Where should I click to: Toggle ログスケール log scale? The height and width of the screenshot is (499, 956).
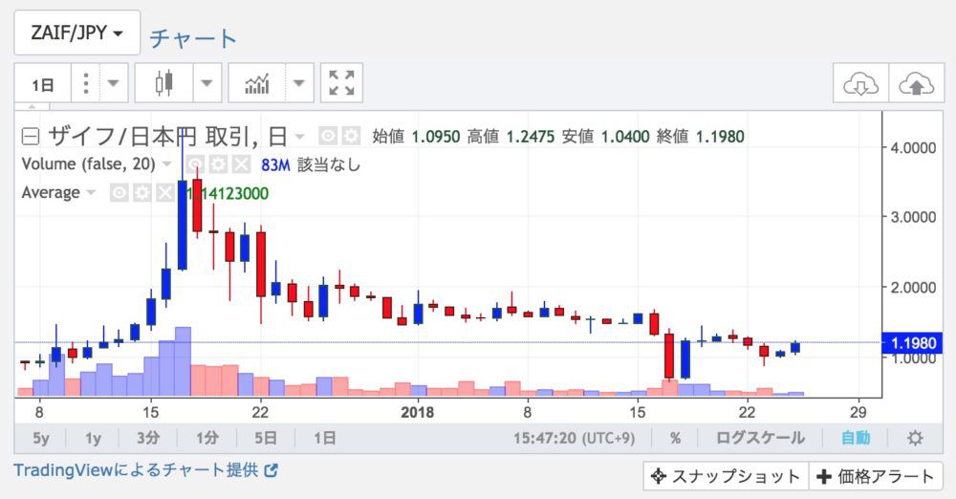[x=760, y=438]
